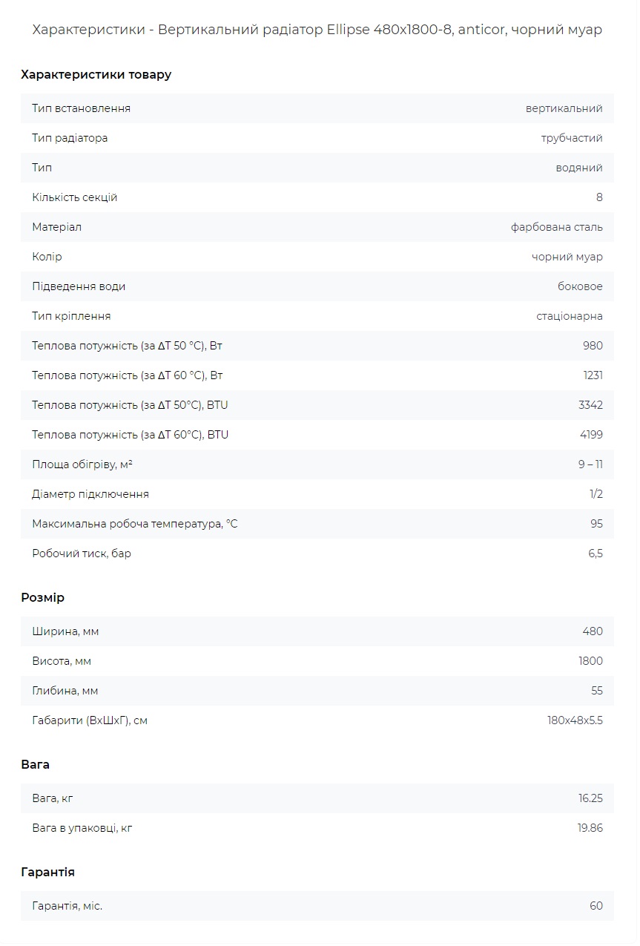Select the 'Кількість секцій' row

point(317,197)
